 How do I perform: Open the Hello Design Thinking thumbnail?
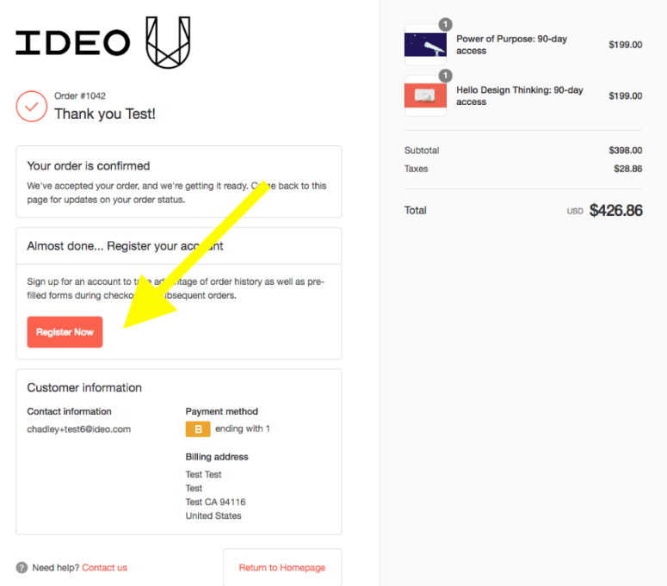click(425, 96)
